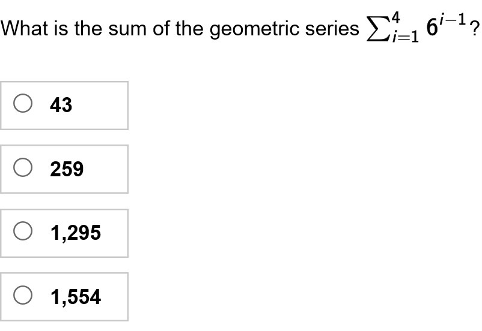482x331 pixels.
Task: Select the radio button for 43
Action: tap(23, 105)
